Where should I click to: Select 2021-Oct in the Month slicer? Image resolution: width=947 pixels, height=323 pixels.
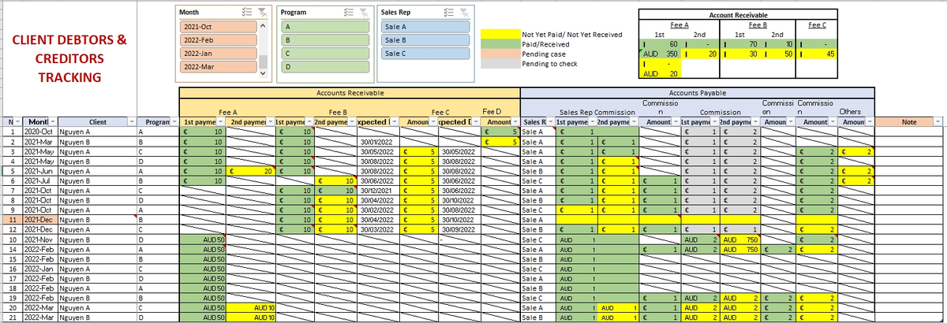(x=218, y=27)
